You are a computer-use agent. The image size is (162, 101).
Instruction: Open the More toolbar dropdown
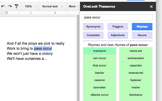coord(74,6)
